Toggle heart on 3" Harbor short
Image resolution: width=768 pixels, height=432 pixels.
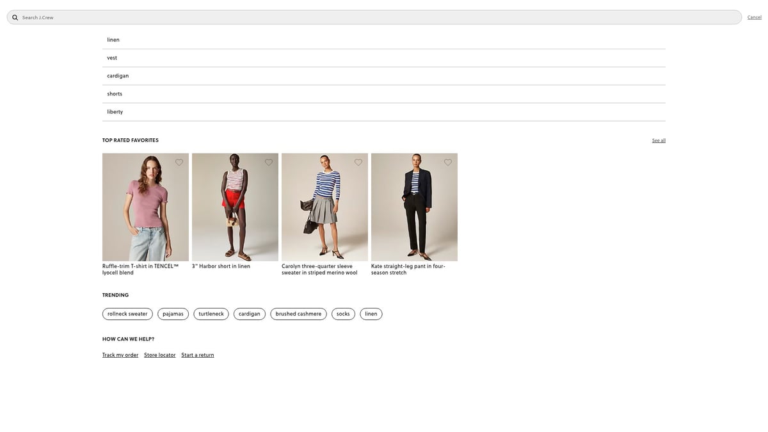pyautogui.click(x=269, y=163)
